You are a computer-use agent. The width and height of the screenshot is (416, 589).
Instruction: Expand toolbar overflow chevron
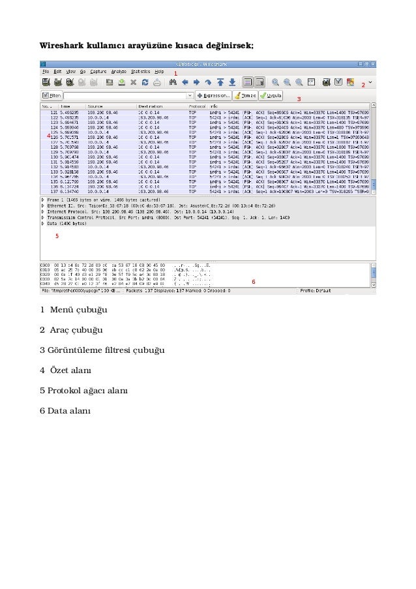(370, 82)
